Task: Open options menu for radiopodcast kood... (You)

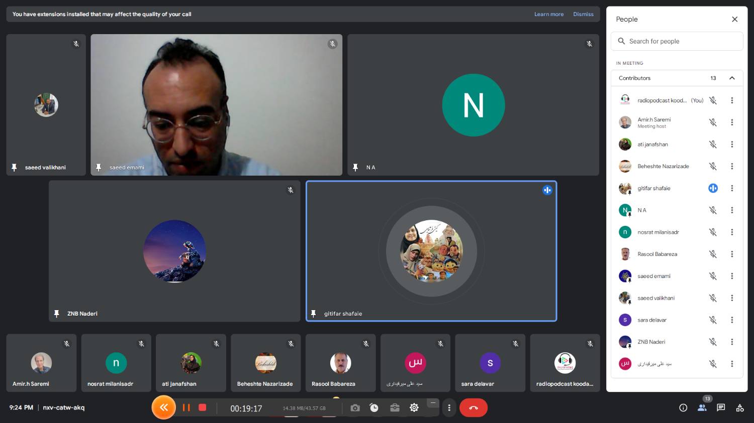Action: pyautogui.click(x=732, y=100)
